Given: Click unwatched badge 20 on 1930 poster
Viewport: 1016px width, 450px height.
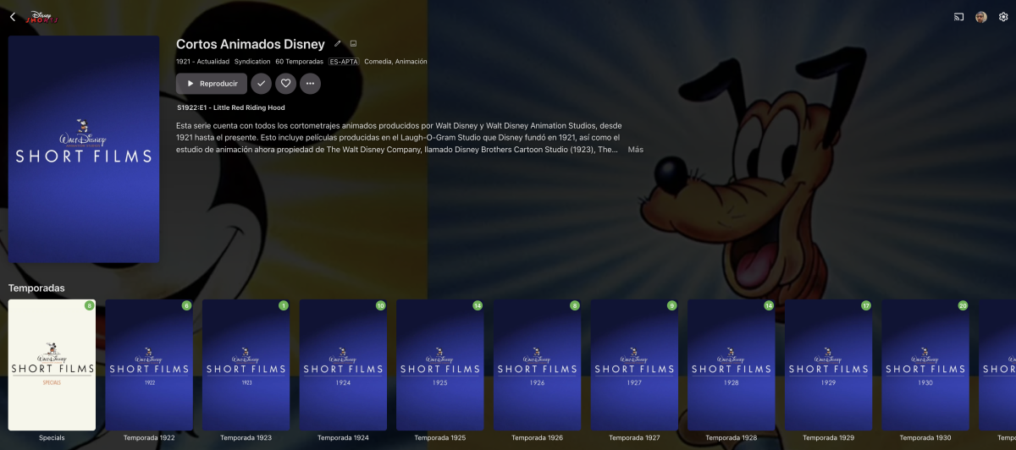Looking at the screenshot, I should click(x=963, y=305).
